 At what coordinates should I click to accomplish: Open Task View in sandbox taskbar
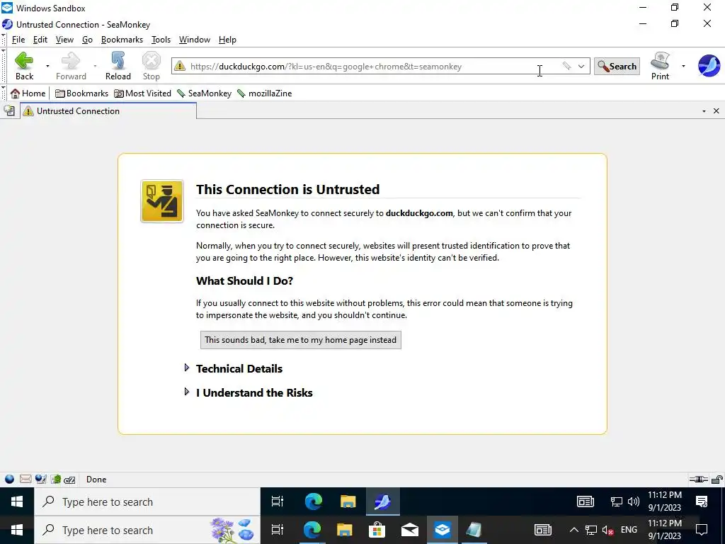pos(278,501)
